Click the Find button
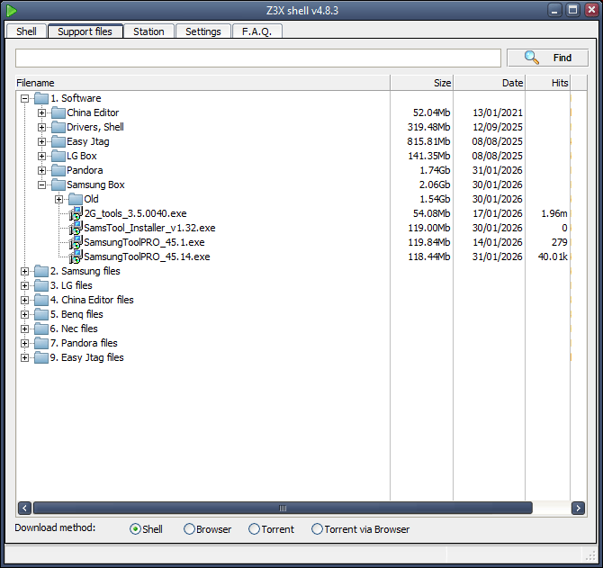The width and height of the screenshot is (603, 568). [x=547, y=58]
